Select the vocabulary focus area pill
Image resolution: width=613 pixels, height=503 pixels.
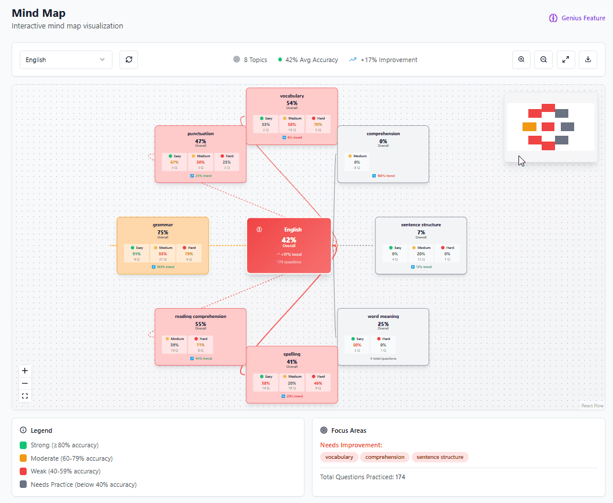339,457
